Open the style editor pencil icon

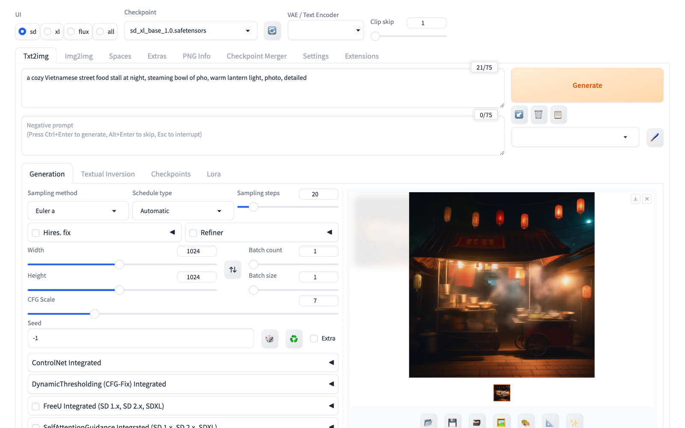click(x=655, y=137)
